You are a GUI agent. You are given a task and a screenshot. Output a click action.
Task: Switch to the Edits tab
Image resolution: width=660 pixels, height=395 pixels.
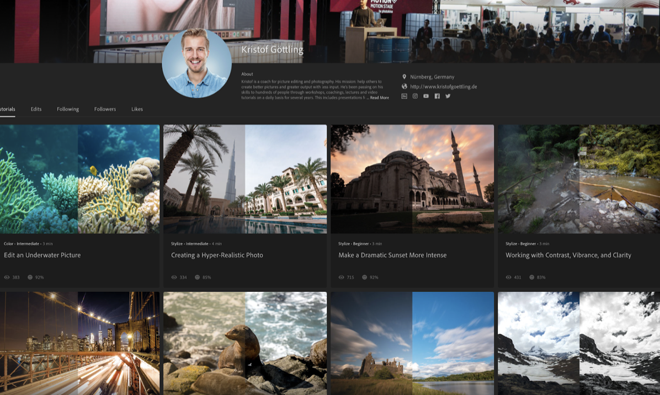click(x=36, y=109)
